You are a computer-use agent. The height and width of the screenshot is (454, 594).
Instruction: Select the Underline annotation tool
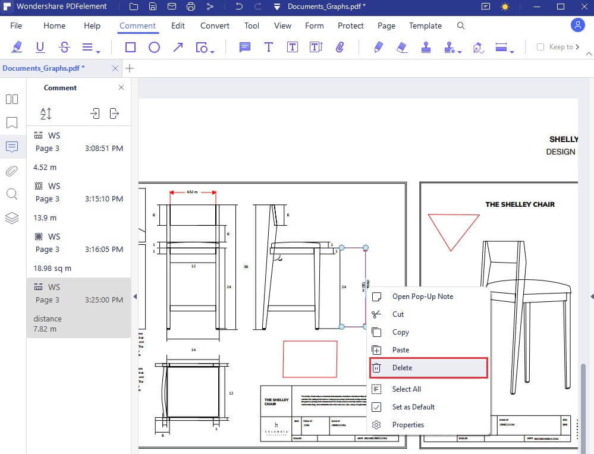[40, 46]
